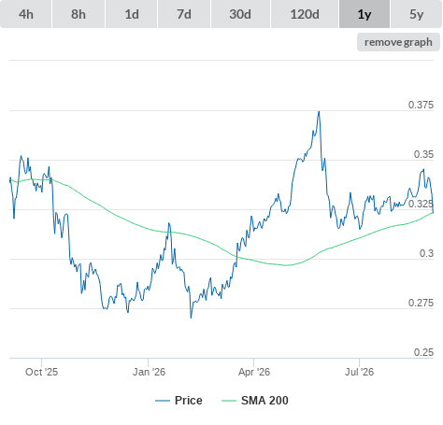
Task: Click the remove graph button
Action: click(398, 42)
